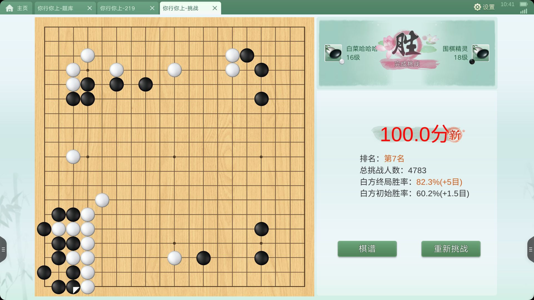The height and width of the screenshot is (300, 534).
Task: Close the 你行你上-挑战 tab
Action: pos(215,8)
